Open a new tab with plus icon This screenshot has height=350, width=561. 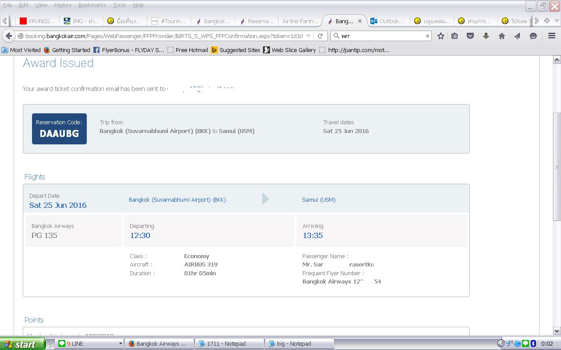click(x=547, y=21)
